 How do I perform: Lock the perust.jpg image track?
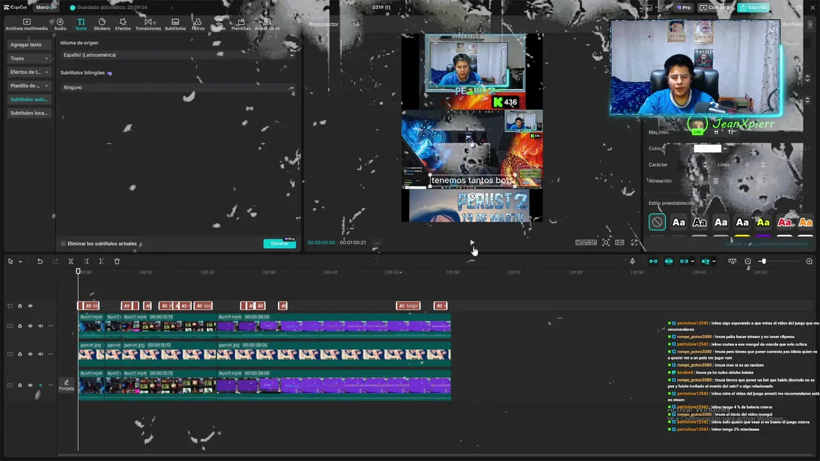20,354
